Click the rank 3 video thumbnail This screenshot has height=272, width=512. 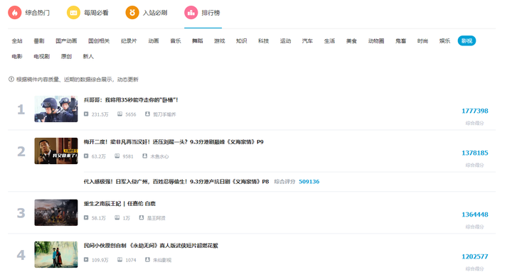(x=56, y=212)
